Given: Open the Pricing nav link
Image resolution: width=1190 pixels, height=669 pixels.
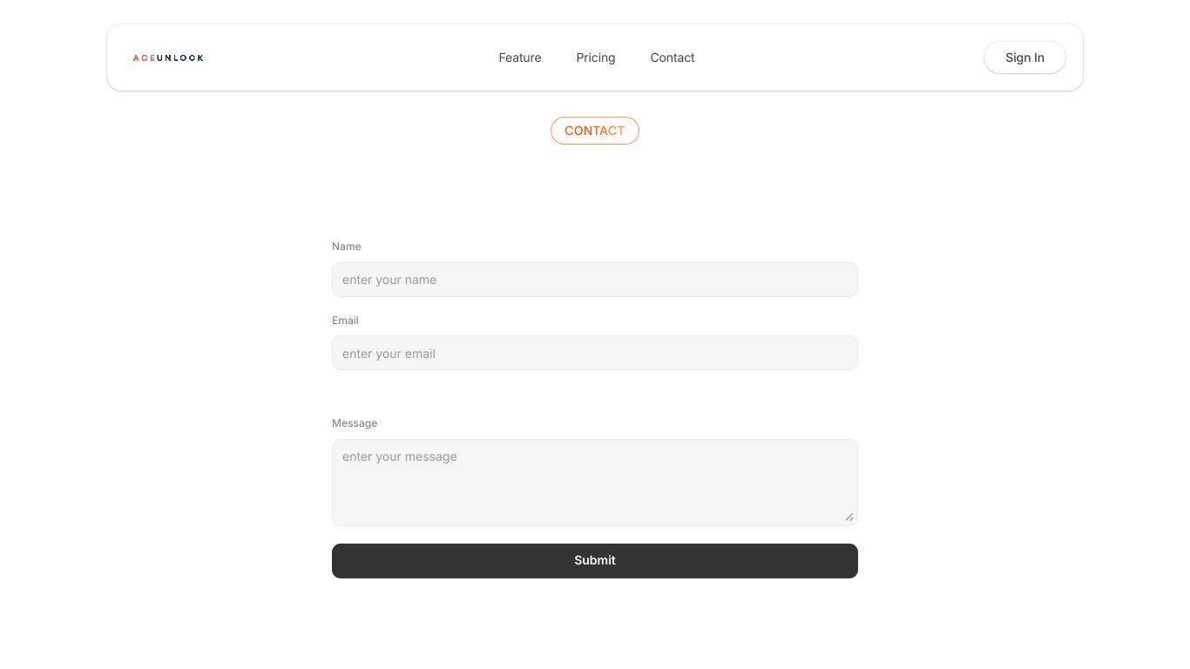Looking at the screenshot, I should (x=596, y=57).
